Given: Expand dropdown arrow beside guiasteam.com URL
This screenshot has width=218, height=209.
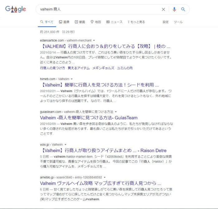Looking at the screenshot, I should pyautogui.click(x=116, y=112).
